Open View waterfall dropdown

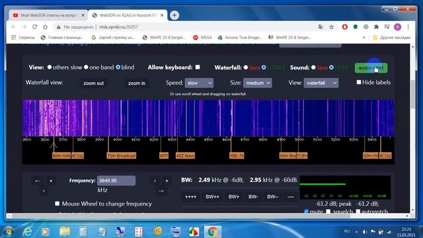tap(321, 83)
